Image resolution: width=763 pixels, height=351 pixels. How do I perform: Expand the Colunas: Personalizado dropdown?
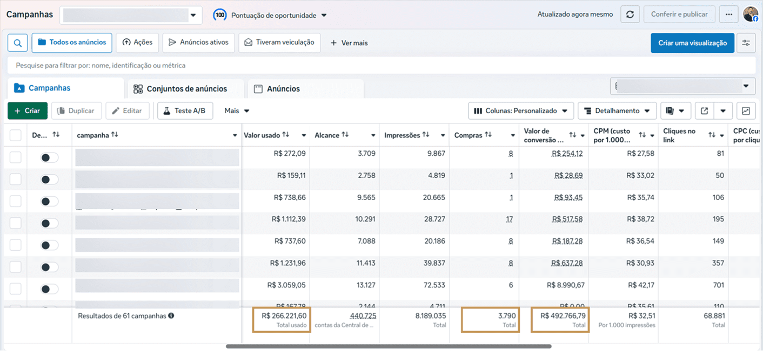click(521, 111)
